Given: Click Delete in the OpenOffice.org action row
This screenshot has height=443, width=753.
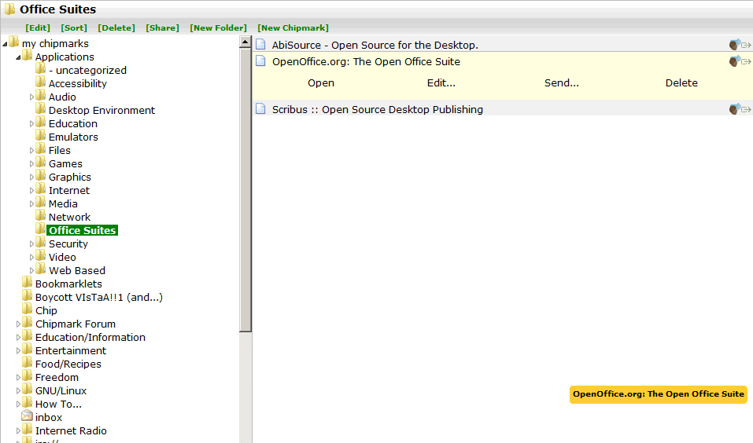Looking at the screenshot, I should pos(681,83).
